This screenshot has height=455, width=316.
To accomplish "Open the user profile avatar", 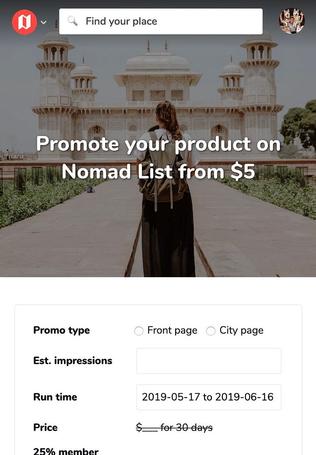I will (x=291, y=21).
